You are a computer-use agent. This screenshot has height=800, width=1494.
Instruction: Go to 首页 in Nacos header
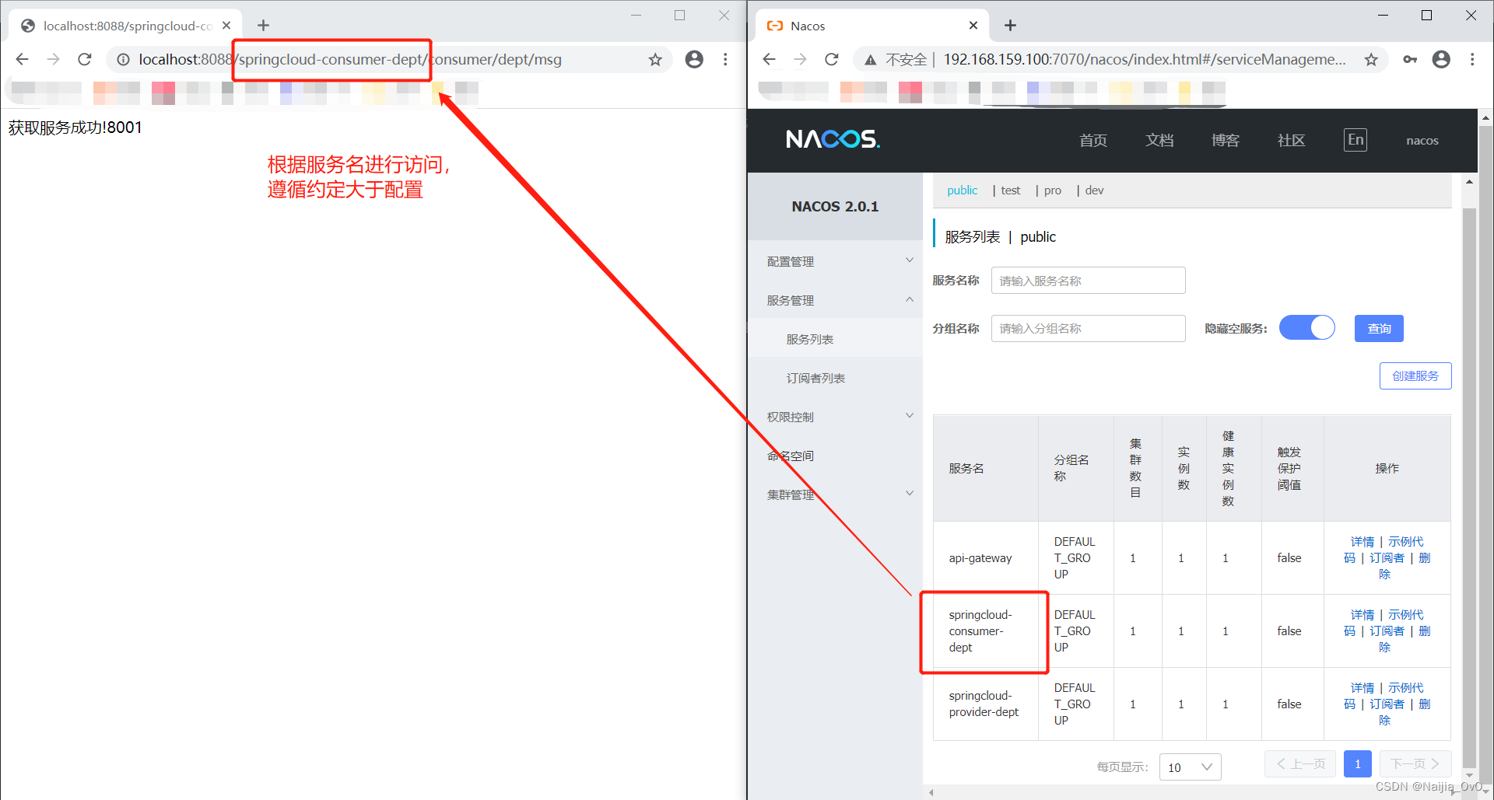(x=1093, y=140)
